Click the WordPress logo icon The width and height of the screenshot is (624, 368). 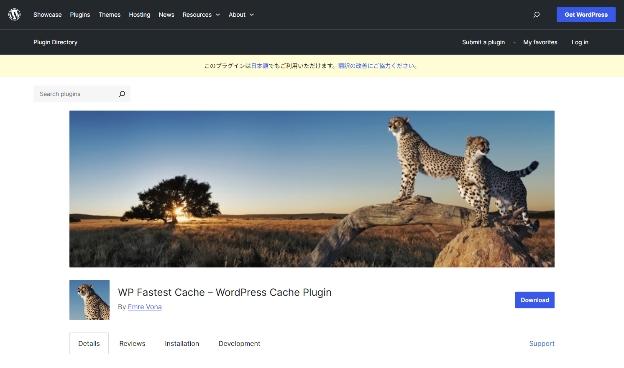15,15
